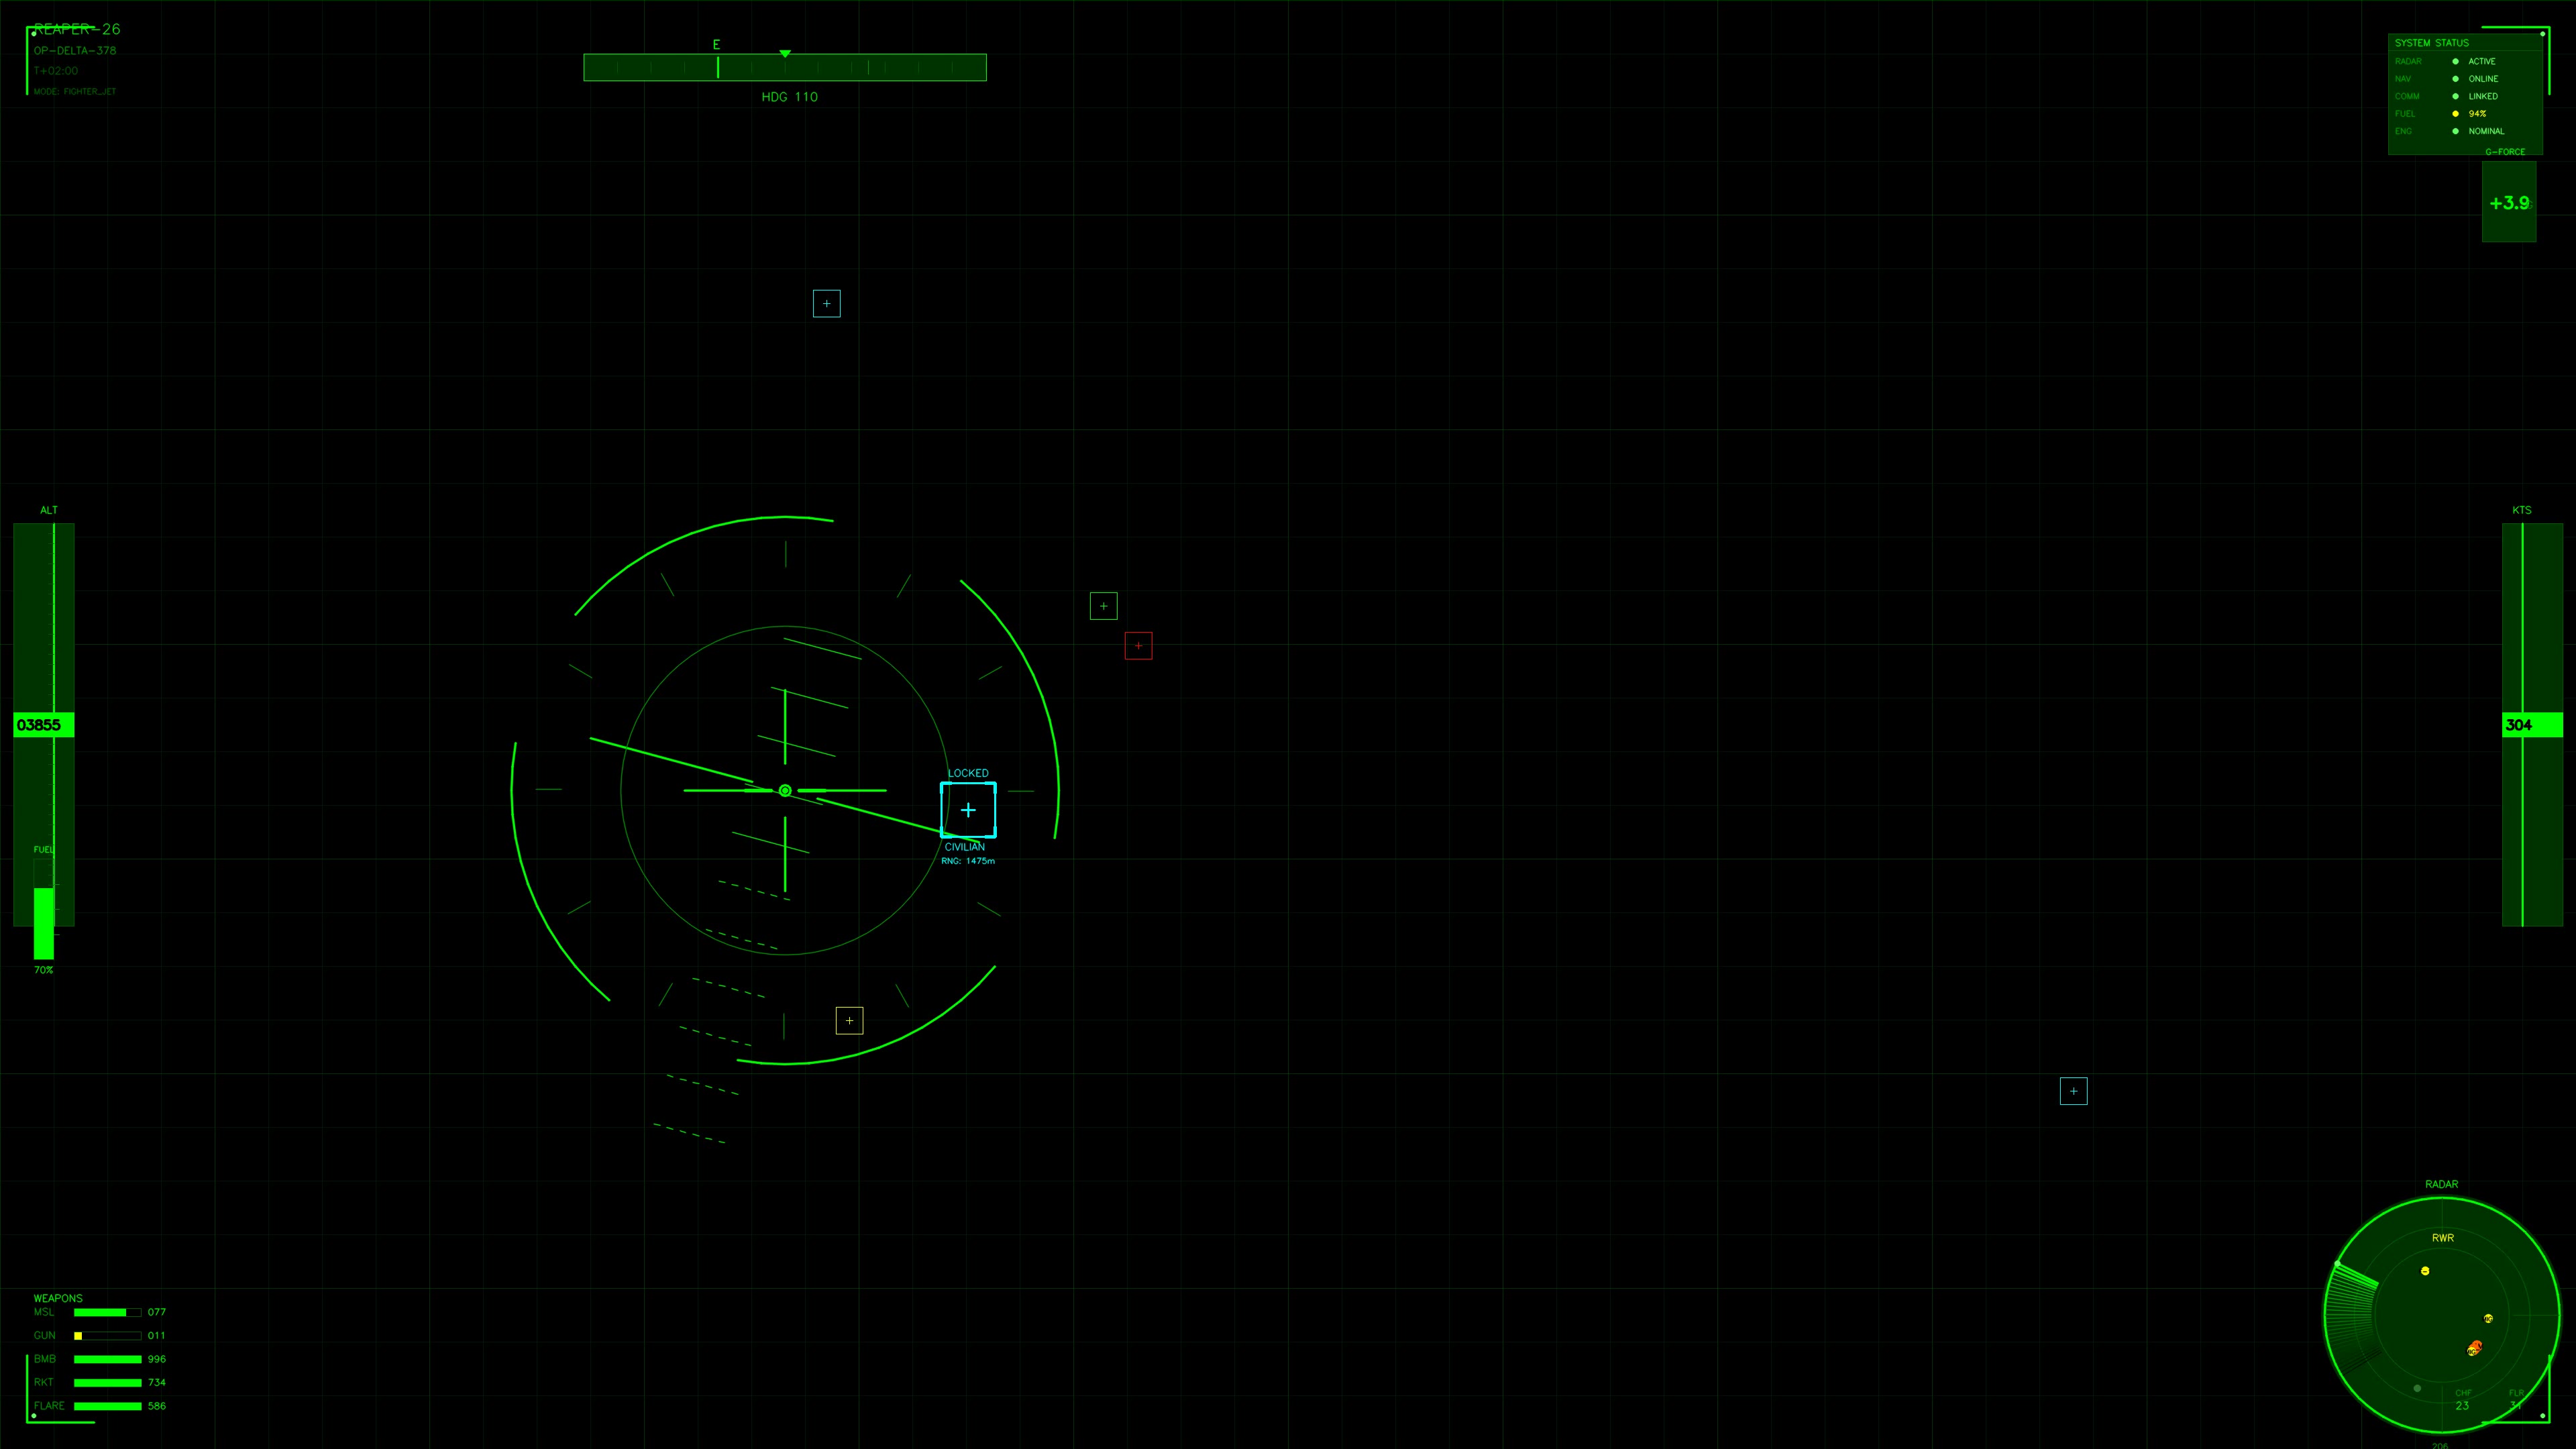Toggle the COMM LINKED status indicator
The height and width of the screenshot is (1449, 2576).
pos(2456,97)
